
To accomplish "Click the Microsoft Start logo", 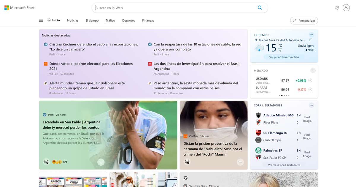I will 20,8.
